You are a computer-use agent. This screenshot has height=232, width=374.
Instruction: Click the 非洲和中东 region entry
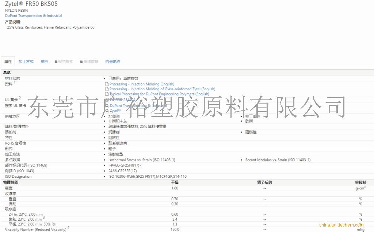point(118,121)
